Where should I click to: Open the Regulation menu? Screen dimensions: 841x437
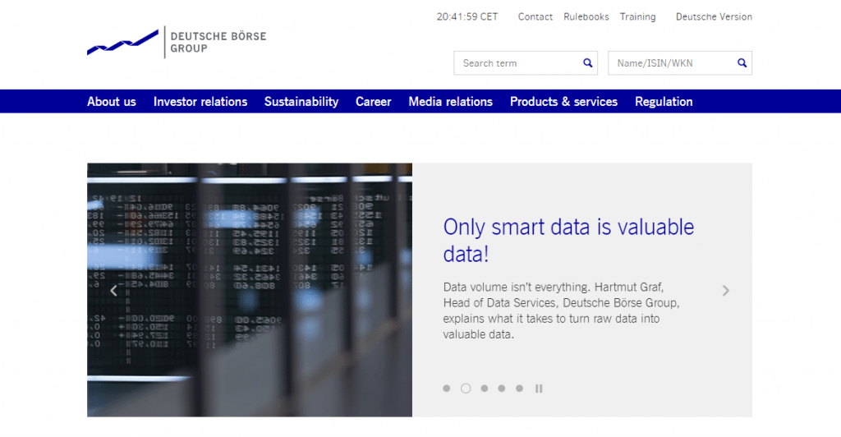pos(664,102)
